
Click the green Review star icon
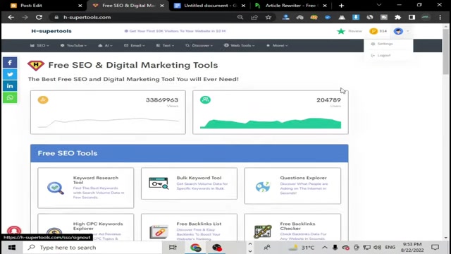pos(341,31)
